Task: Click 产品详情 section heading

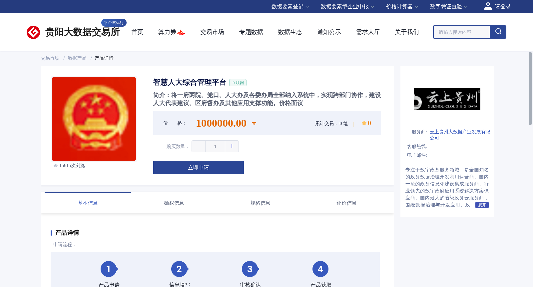Action: pyautogui.click(x=67, y=233)
